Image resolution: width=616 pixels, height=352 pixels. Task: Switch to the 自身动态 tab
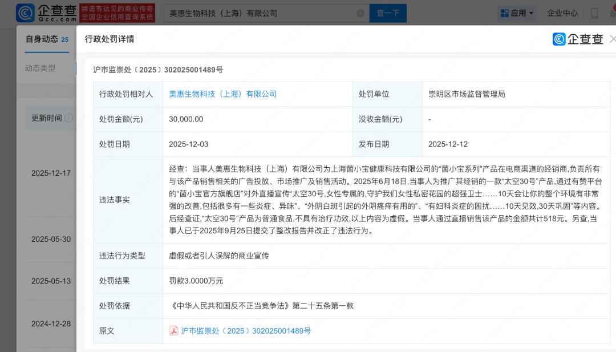coord(42,39)
